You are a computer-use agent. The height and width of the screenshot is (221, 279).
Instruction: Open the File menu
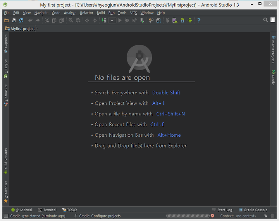[7, 13]
